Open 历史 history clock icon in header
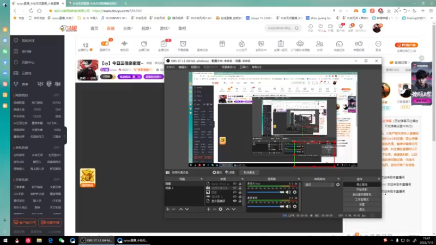 [311, 26]
